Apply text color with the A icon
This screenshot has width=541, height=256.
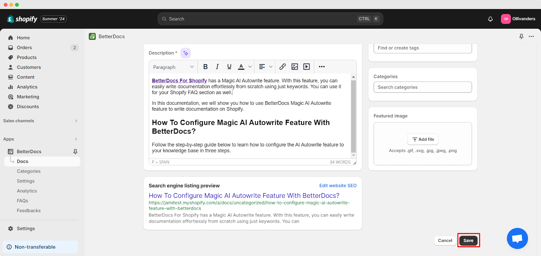pos(241,67)
